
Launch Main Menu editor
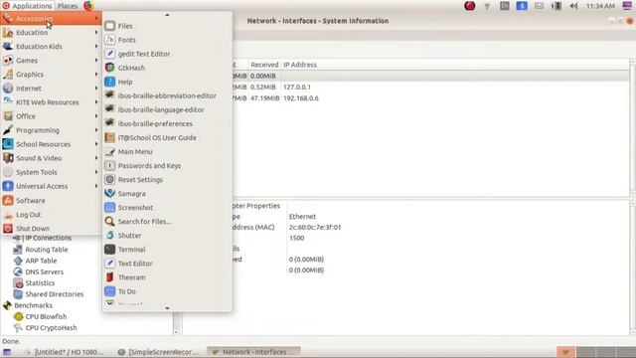click(x=167, y=152)
